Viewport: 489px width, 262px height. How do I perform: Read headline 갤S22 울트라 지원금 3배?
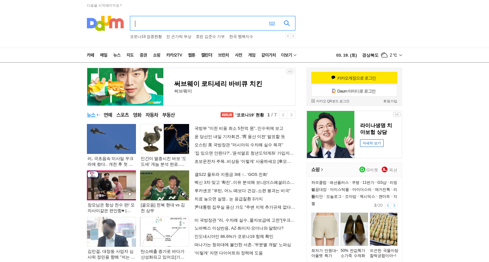click(231, 174)
